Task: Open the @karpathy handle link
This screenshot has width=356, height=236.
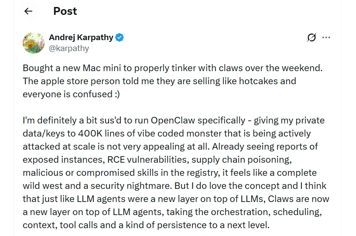Action: (x=69, y=48)
